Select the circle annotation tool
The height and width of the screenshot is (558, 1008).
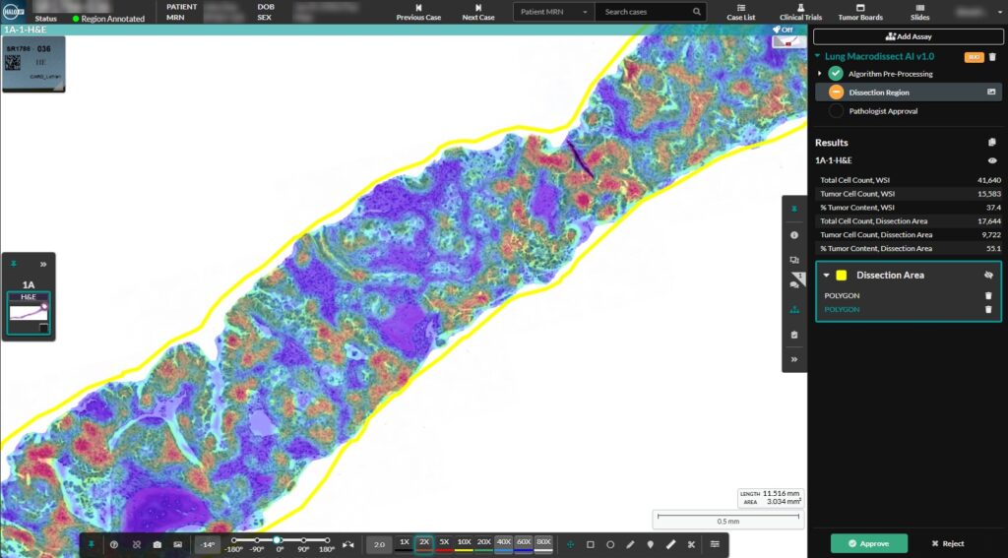click(x=610, y=543)
